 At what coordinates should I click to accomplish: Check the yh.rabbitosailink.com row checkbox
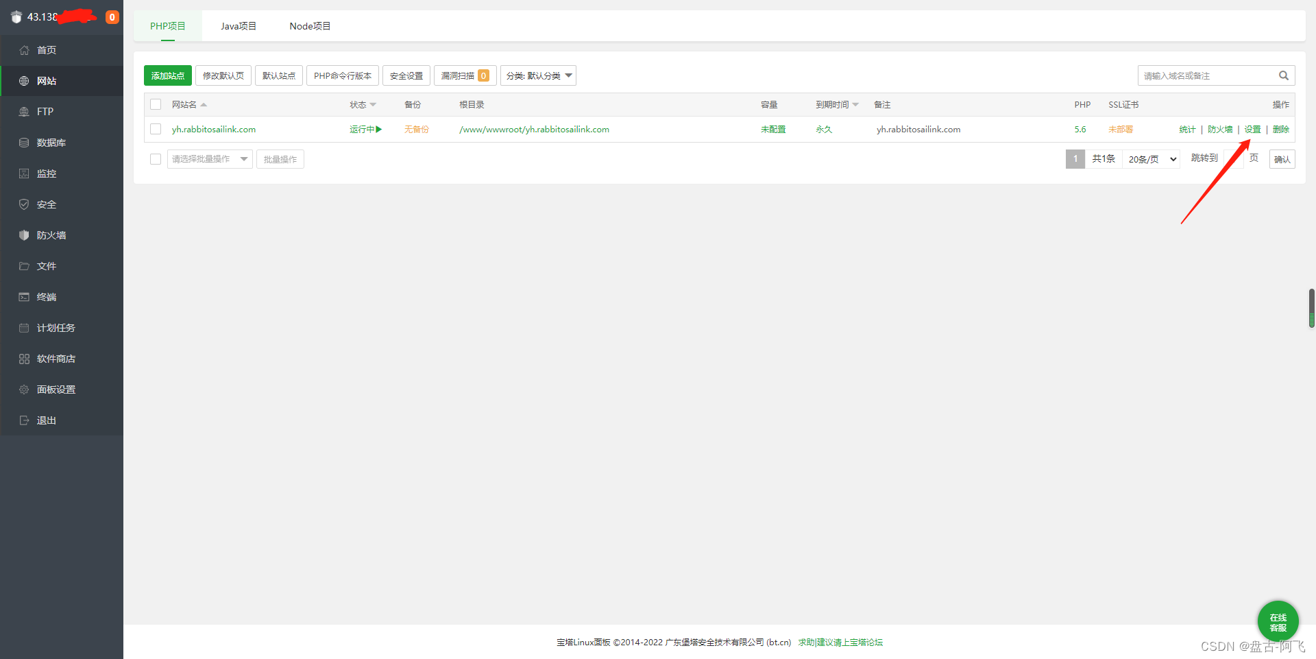[156, 129]
